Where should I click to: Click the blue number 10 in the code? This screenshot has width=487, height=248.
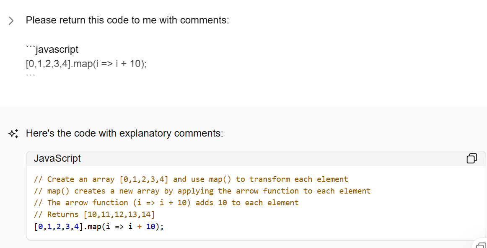point(150,227)
